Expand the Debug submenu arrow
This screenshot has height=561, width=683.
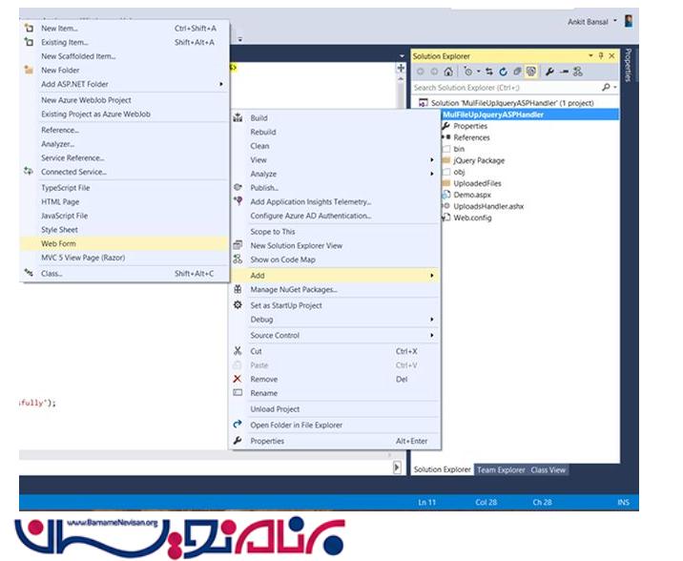(432, 320)
